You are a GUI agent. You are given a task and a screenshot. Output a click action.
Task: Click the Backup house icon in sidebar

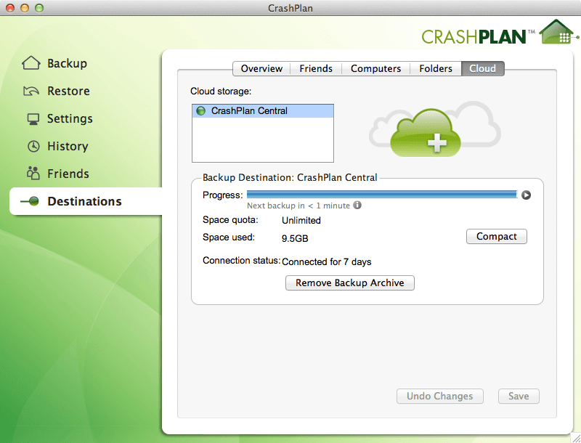31,63
